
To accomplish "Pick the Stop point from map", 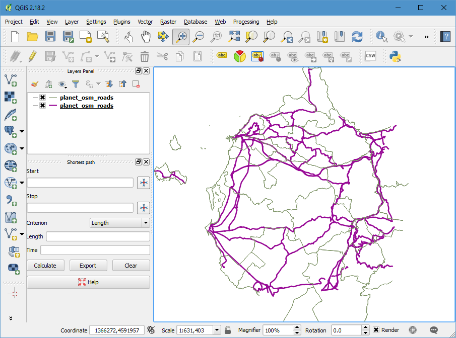I will tap(144, 208).
